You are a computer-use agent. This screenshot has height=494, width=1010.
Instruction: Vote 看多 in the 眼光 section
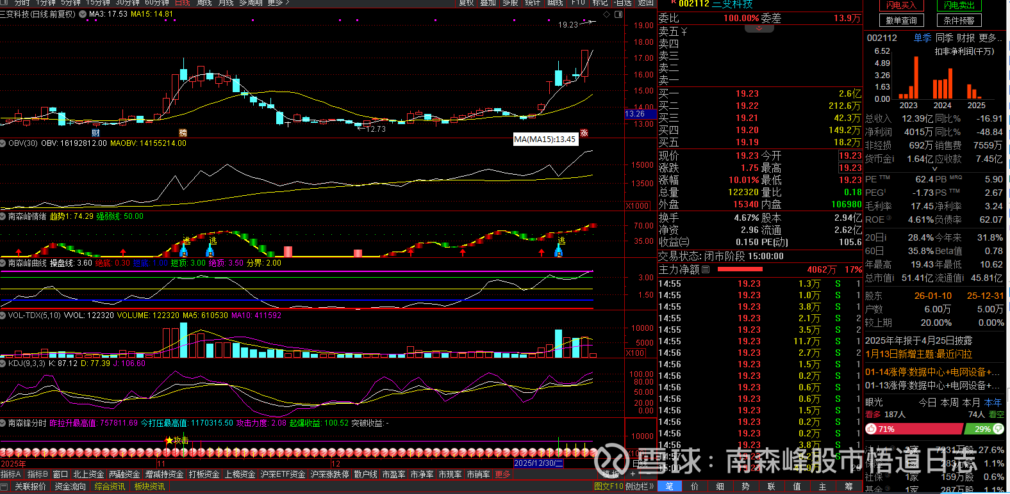point(873,415)
